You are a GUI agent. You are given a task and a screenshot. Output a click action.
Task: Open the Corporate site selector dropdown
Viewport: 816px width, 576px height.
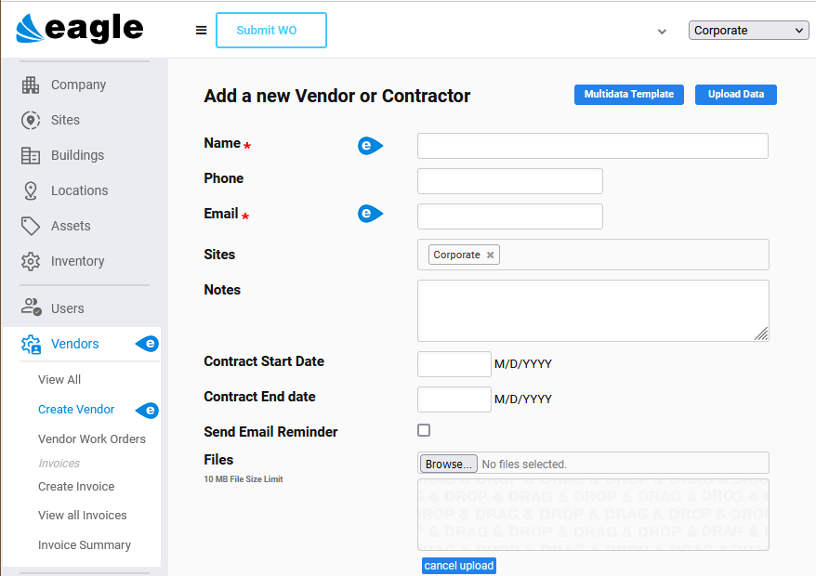pos(747,30)
